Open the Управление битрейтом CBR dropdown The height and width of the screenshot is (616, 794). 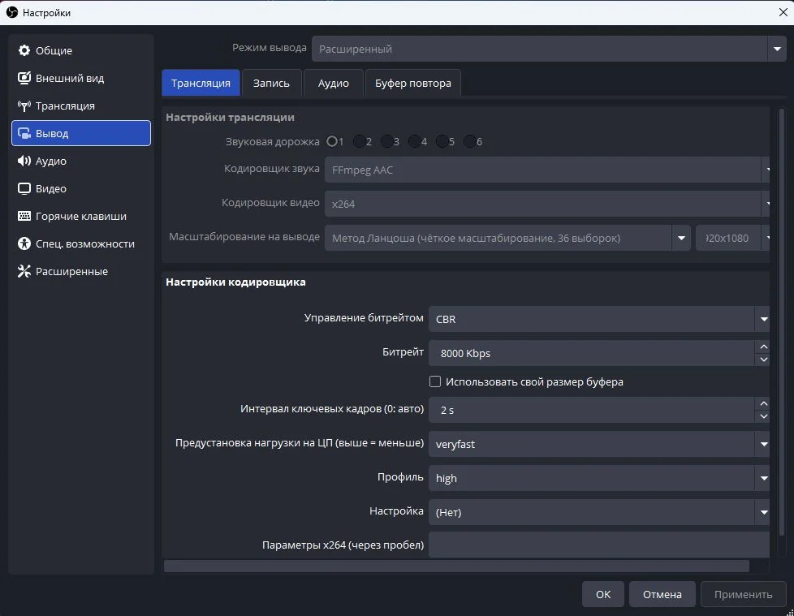599,319
